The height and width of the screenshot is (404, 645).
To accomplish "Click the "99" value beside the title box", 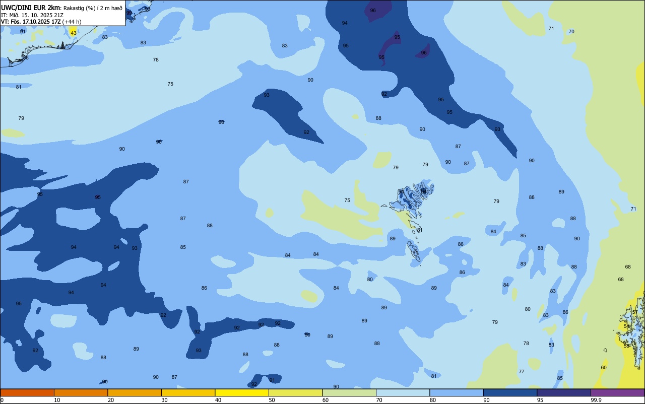I will pyautogui.click(x=129, y=13).
